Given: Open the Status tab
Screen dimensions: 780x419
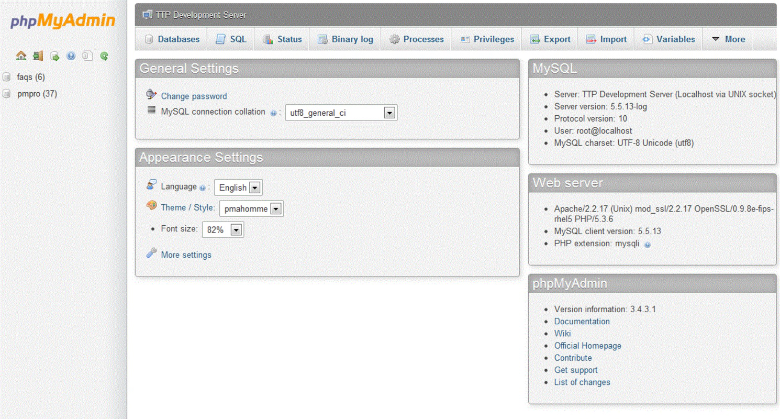Looking at the screenshot, I should pyautogui.click(x=282, y=39).
